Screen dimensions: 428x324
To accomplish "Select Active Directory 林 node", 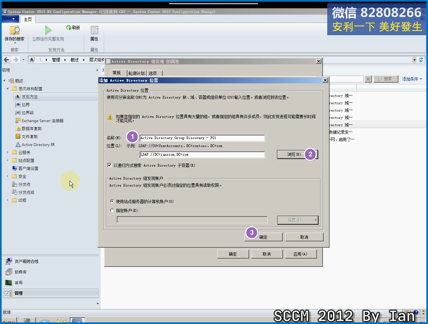I will point(38,144).
